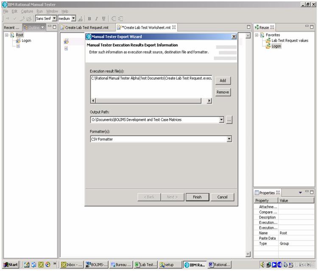Click the Property column header
The width and height of the screenshot is (318, 271).
click(x=266, y=201)
